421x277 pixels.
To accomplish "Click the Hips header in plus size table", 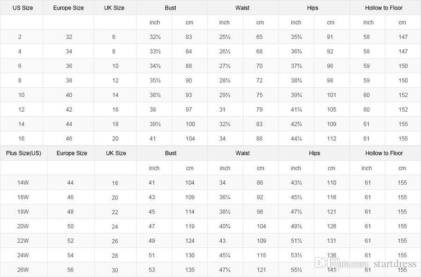I will point(314,153).
